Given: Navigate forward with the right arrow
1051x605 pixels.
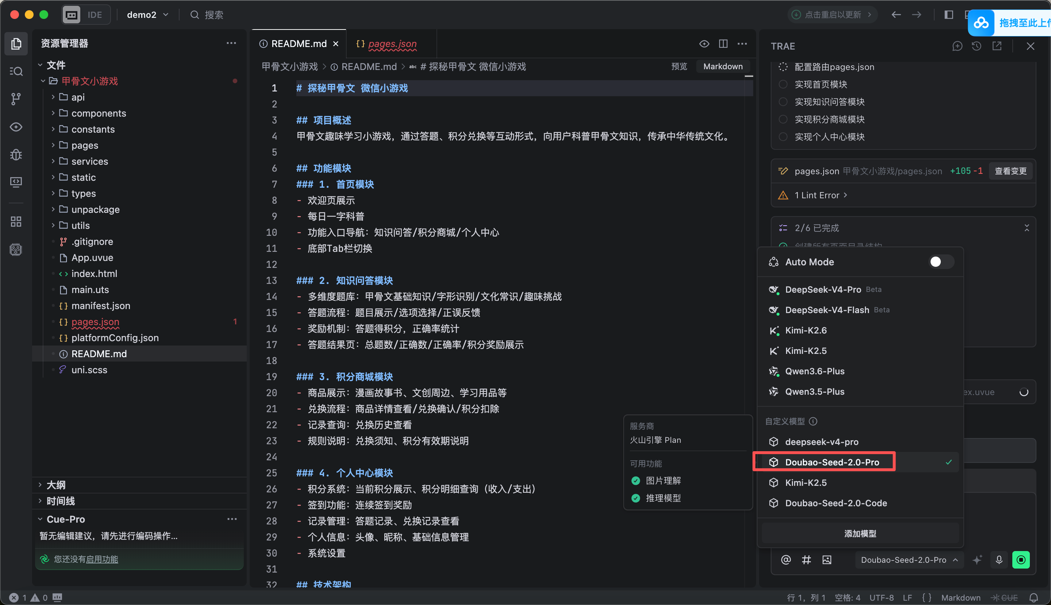Looking at the screenshot, I should (917, 15).
